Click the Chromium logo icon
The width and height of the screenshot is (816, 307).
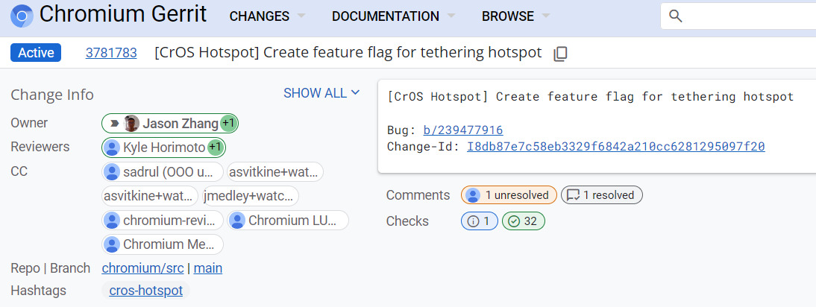(x=22, y=16)
